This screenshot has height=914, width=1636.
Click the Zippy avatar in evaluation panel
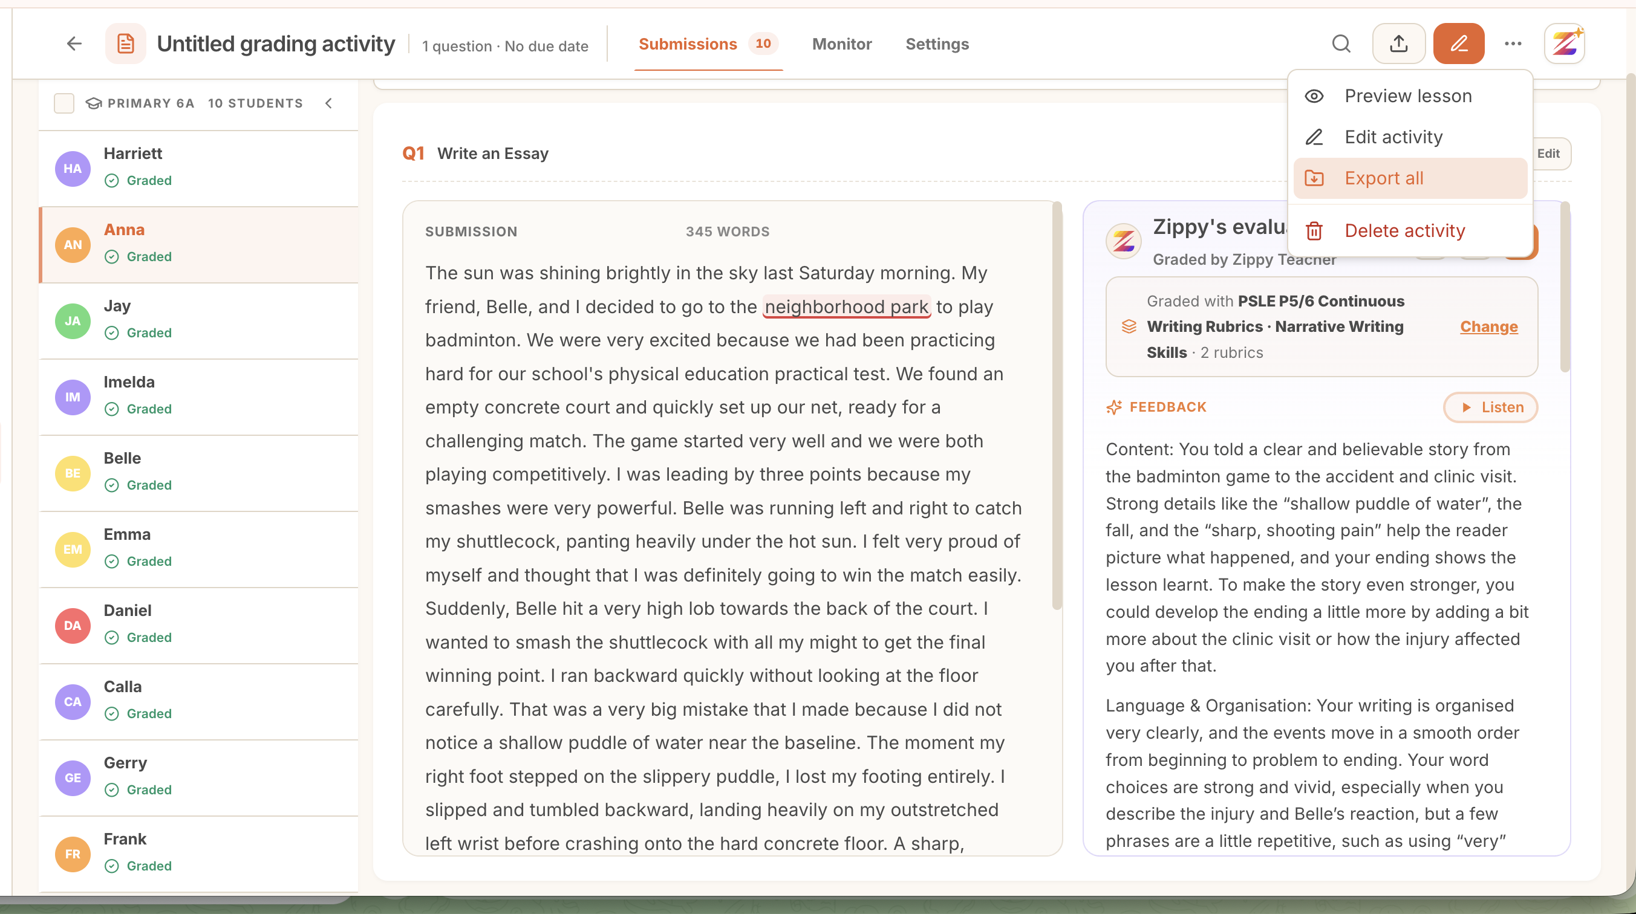[1124, 241]
